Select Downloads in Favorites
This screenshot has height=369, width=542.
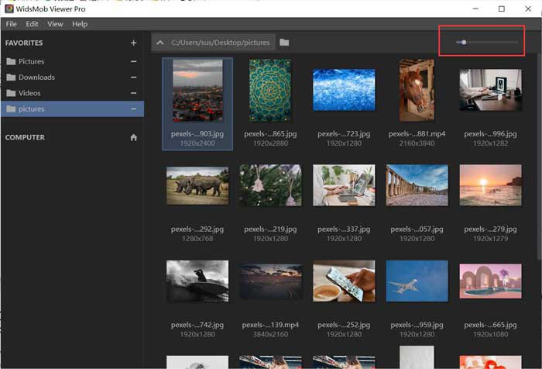click(72, 78)
